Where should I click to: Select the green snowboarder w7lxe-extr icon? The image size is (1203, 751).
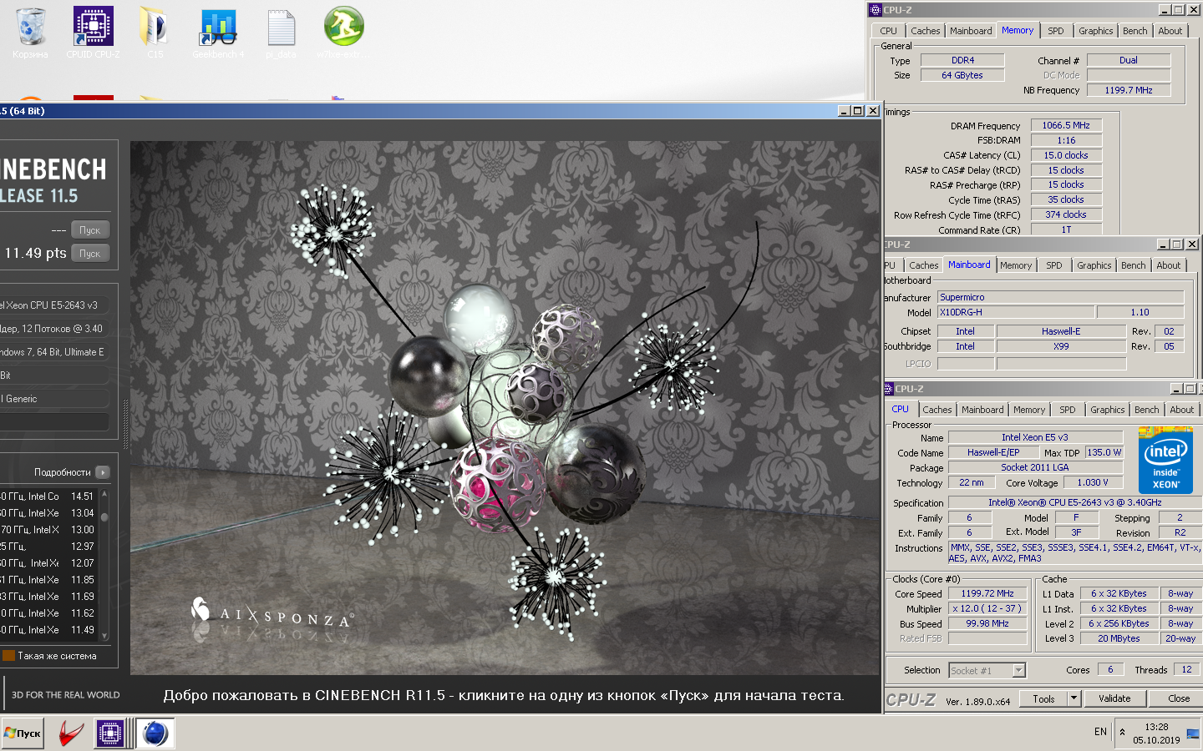point(343,33)
